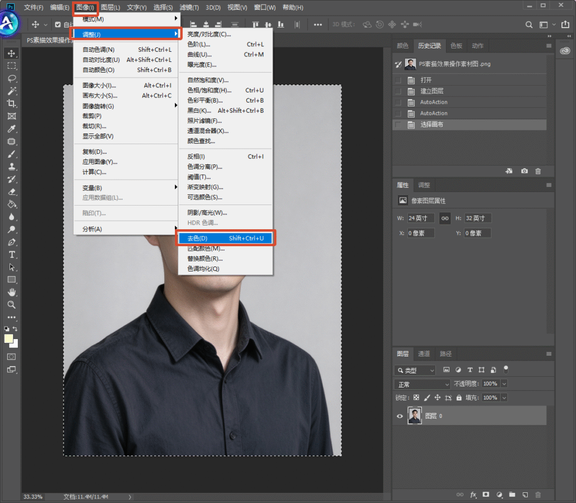
Task: Open the layer filter 类型 dropdown
Action: [415, 370]
